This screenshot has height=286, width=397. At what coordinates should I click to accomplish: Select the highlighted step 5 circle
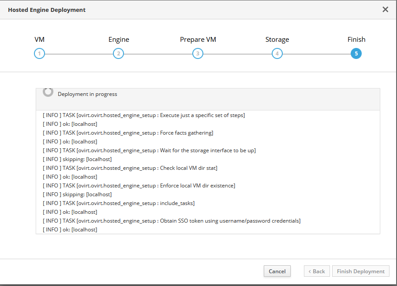356,54
